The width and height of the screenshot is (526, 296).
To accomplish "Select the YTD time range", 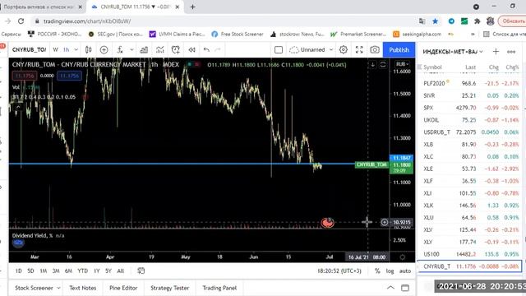I will (82, 271).
